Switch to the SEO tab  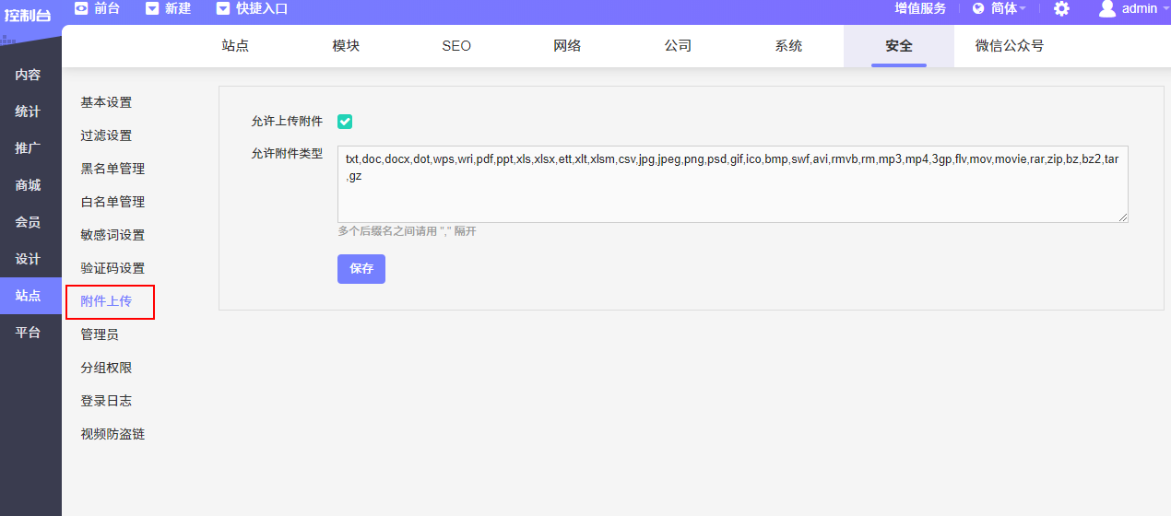tap(456, 46)
